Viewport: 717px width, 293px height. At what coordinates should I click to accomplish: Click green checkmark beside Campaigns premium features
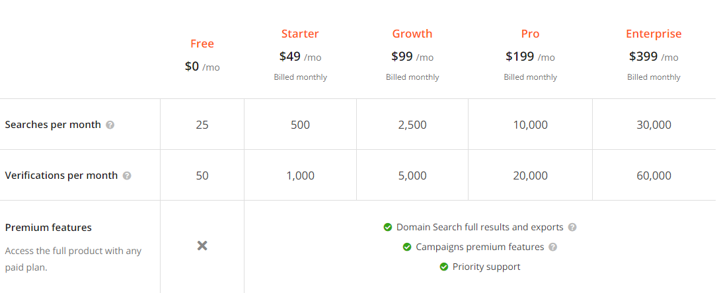click(x=407, y=247)
